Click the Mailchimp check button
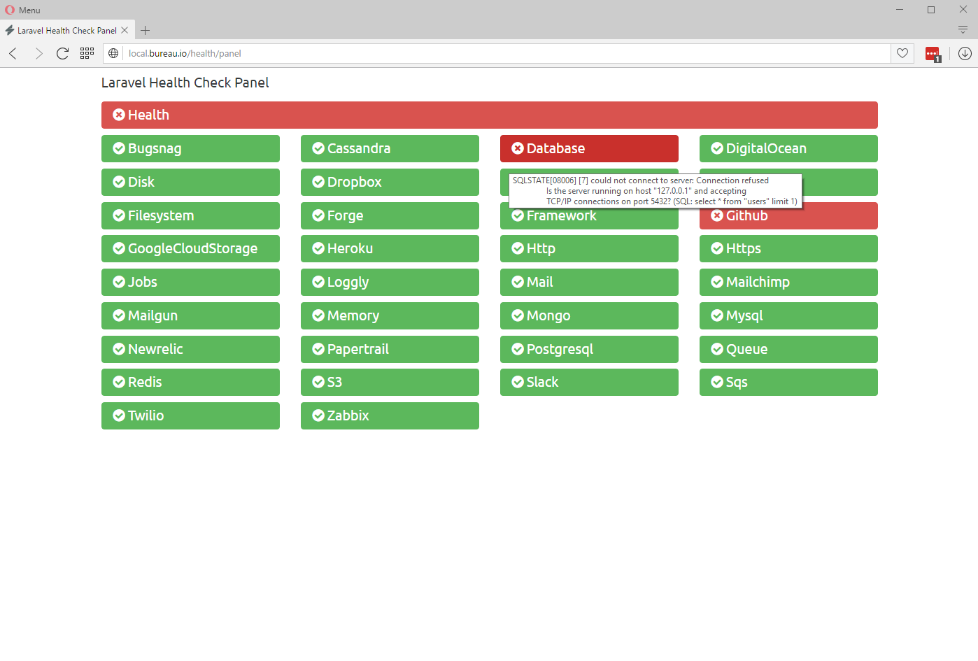Screen dimensions: 978x661 [x=788, y=282]
